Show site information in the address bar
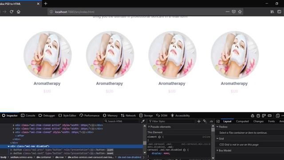 pyautogui.click(x=51, y=12)
